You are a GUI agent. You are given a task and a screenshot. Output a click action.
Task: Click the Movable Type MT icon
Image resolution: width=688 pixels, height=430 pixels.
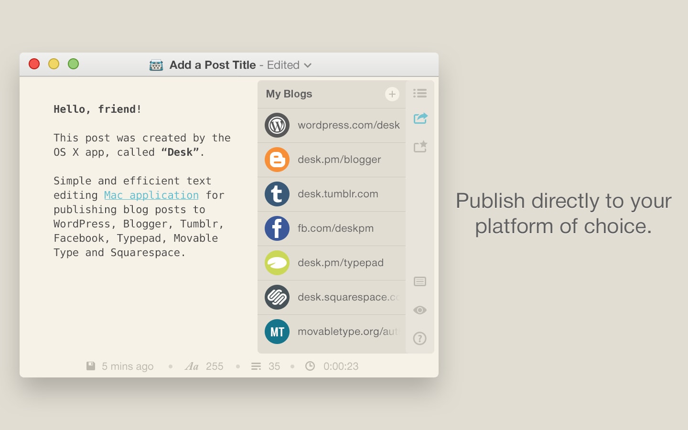pyautogui.click(x=277, y=332)
